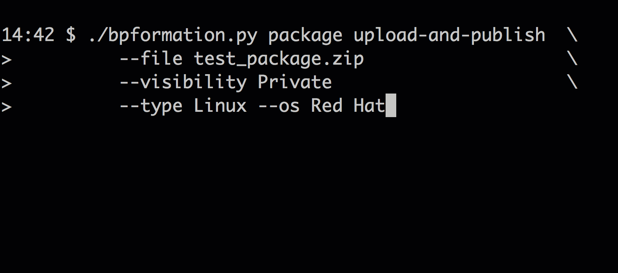This screenshot has width=618, height=273.
Task: Click the continuation > before --file
Action: pyautogui.click(x=7, y=60)
